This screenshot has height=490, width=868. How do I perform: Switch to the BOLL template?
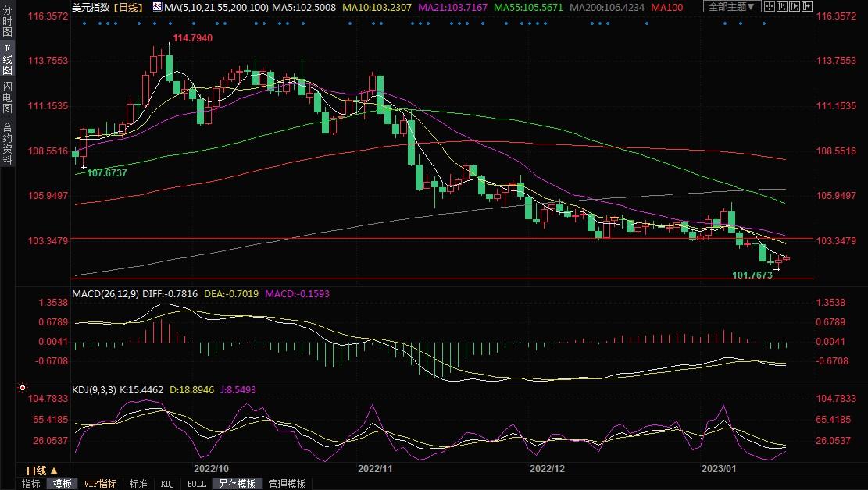196,484
